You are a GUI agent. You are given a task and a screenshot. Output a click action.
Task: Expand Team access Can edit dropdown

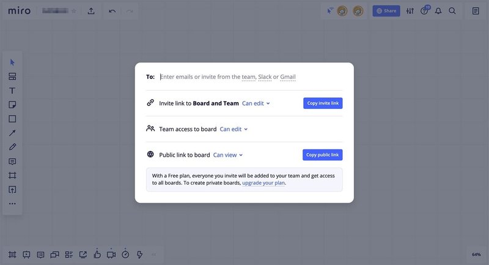pyautogui.click(x=234, y=129)
